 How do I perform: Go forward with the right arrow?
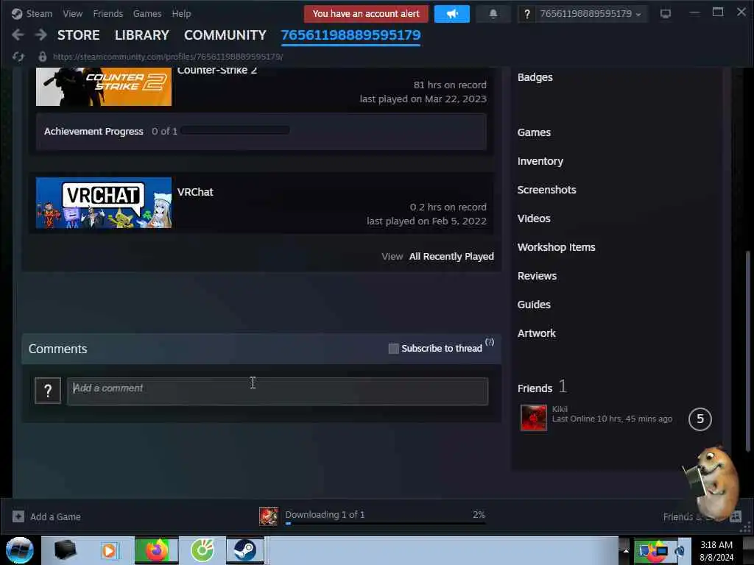coord(41,35)
